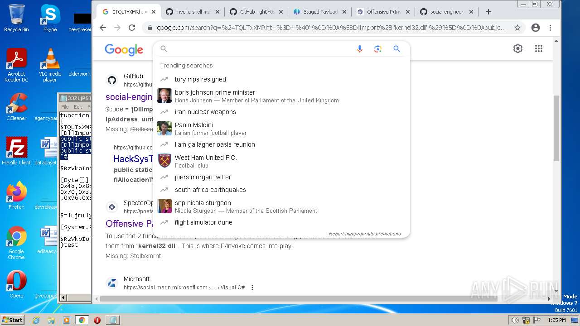Viewport: 580px width, 326px height.
Task: Open the 'social-engine' GitHub result link
Action: (130, 97)
